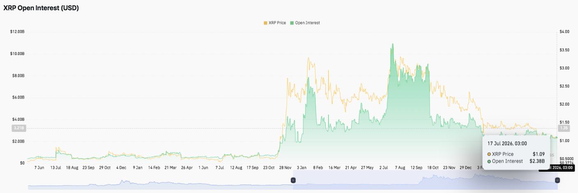Click the 7 Jul x-axis date
The width and height of the screenshot is (578, 193).
click(x=220, y=168)
